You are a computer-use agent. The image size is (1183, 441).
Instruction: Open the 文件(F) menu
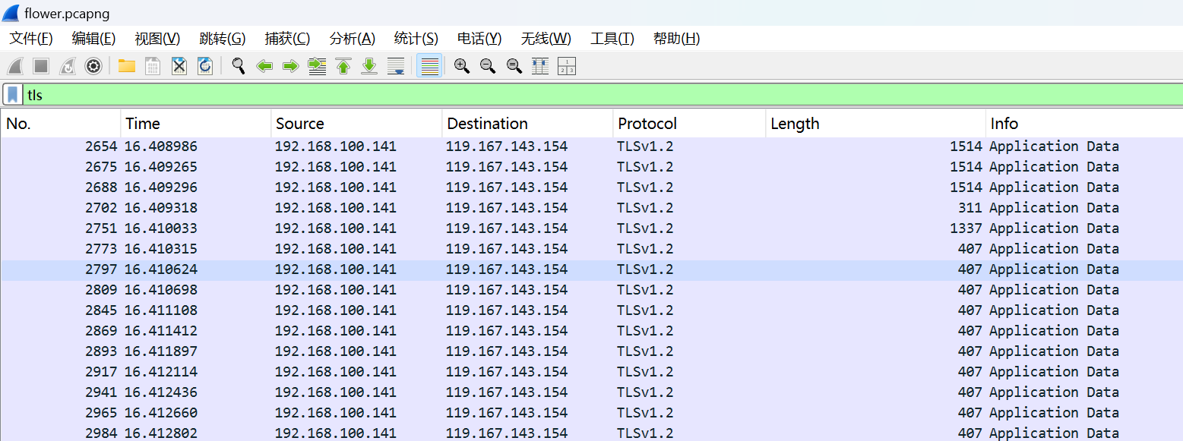click(31, 39)
